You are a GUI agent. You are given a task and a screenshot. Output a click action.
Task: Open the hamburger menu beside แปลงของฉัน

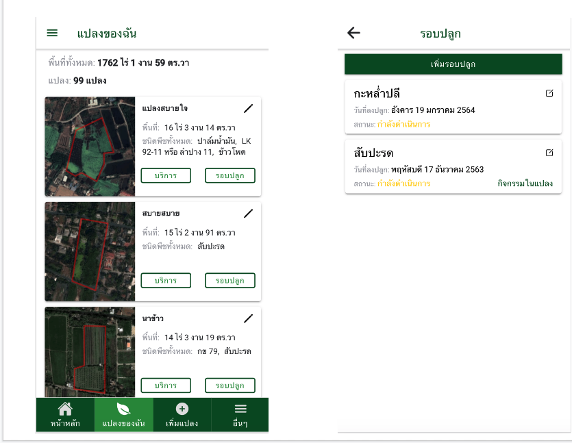[52, 33]
